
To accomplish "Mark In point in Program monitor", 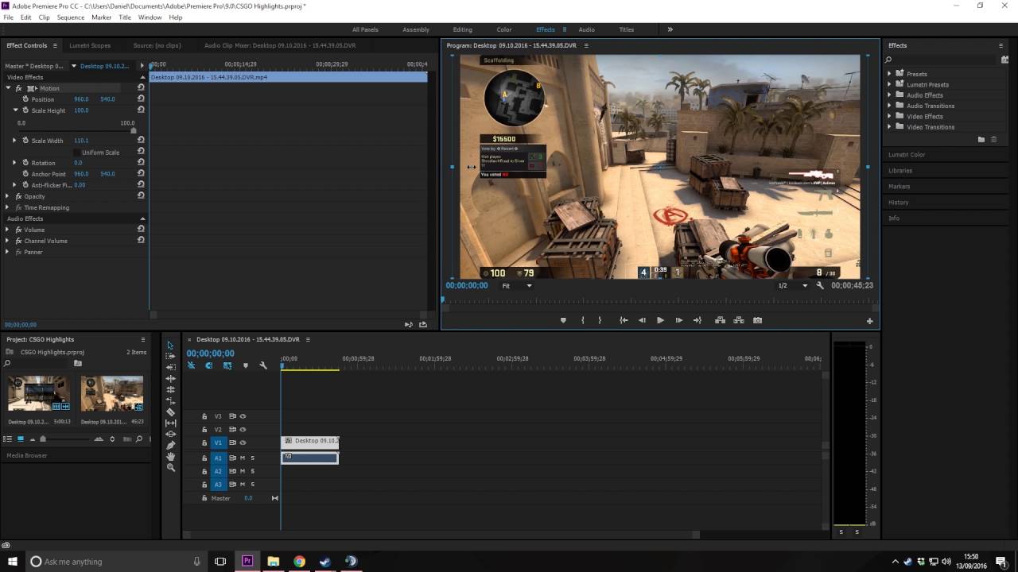I will point(582,320).
